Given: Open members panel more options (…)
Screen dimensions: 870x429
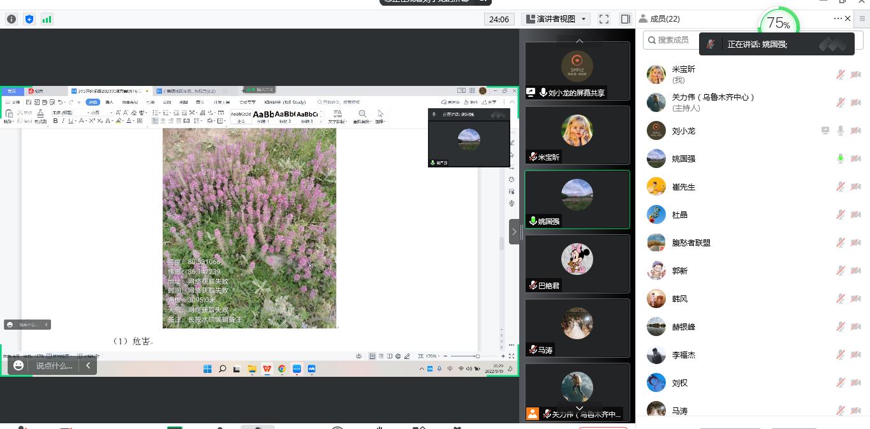Looking at the screenshot, I should coord(837,18).
